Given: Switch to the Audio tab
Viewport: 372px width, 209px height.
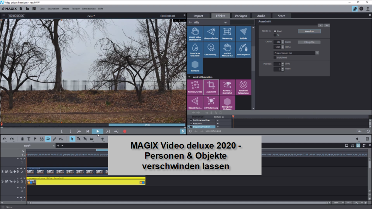Looking at the screenshot, I should (261, 16).
